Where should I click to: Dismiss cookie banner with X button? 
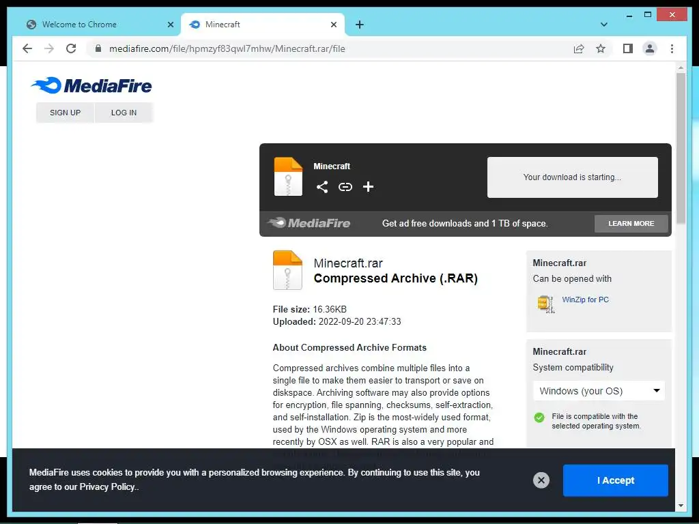[541, 480]
